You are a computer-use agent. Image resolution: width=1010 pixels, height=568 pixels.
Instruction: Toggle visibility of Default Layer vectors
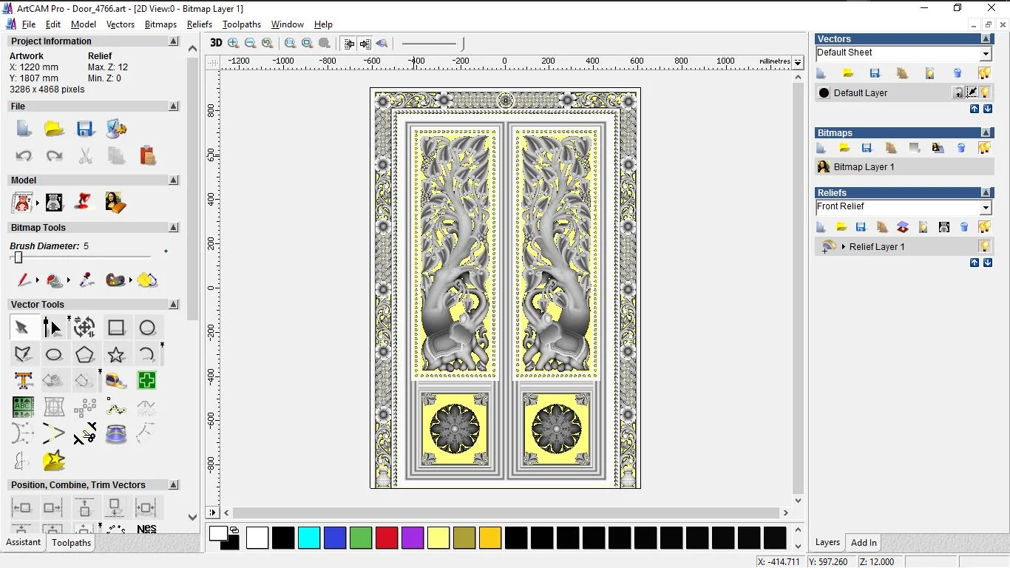pyautogui.click(x=985, y=92)
